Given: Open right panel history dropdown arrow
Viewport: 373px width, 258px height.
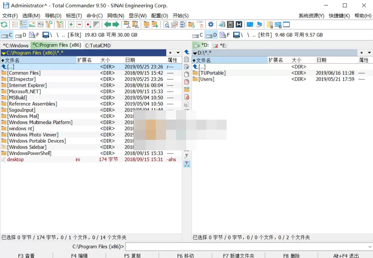Looking at the screenshot, I should (369, 53).
